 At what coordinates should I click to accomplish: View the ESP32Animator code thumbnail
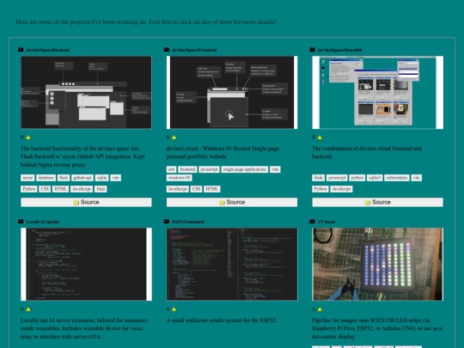click(x=232, y=265)
